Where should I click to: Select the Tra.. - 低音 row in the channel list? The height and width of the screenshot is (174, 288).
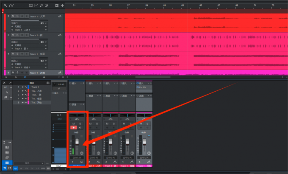32,98
